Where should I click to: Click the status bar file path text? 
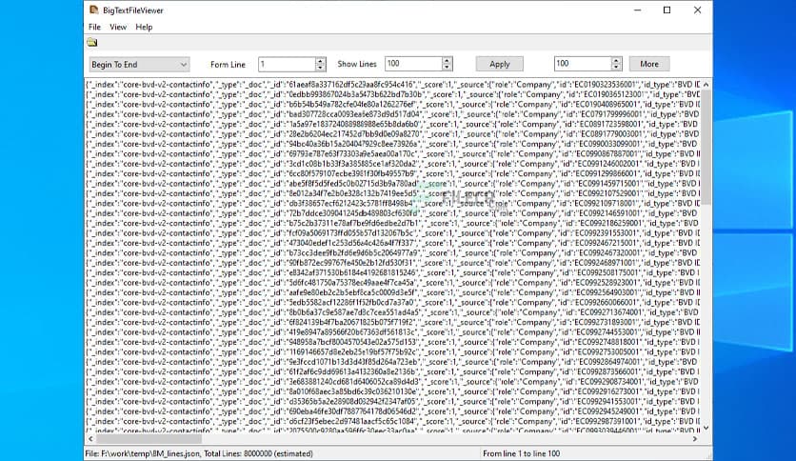coord(199,453)
